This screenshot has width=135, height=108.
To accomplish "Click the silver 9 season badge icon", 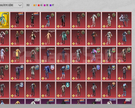I will tap(22, 85).
